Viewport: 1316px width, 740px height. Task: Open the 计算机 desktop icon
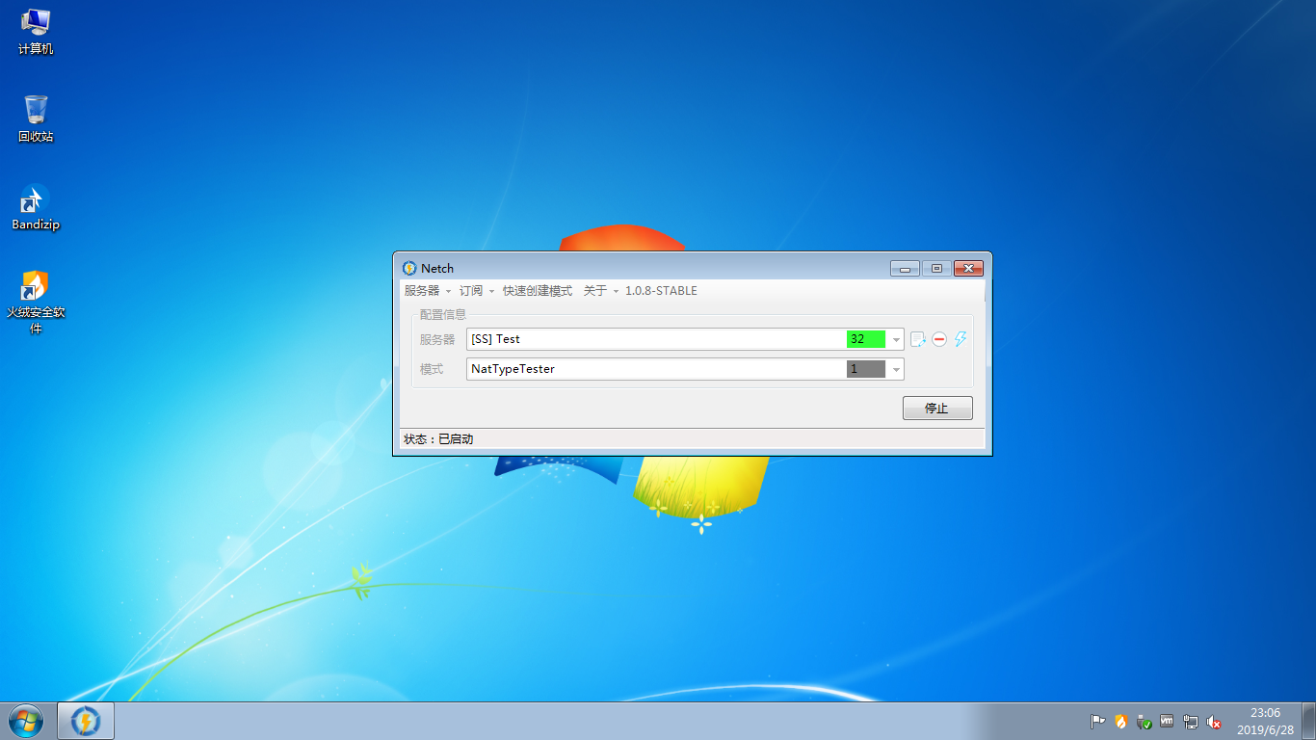point(36,31)
